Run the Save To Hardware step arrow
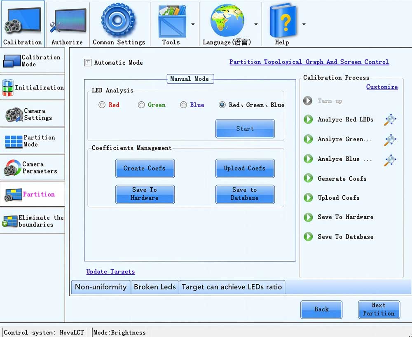The height and width of the screenshot is (337, 412). (x=308, y=217)
